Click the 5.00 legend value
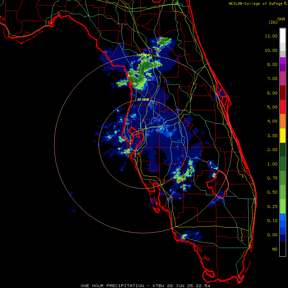The height and width of the screenshot is (288, 288). [x=272, y=107]
